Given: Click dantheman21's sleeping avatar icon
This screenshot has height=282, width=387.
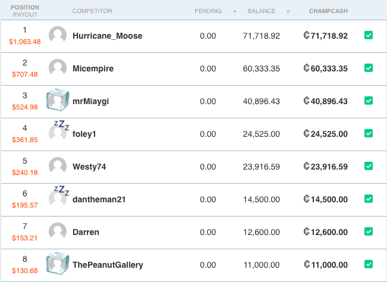Looking at the screenshot, I should [x=59, y=196].
